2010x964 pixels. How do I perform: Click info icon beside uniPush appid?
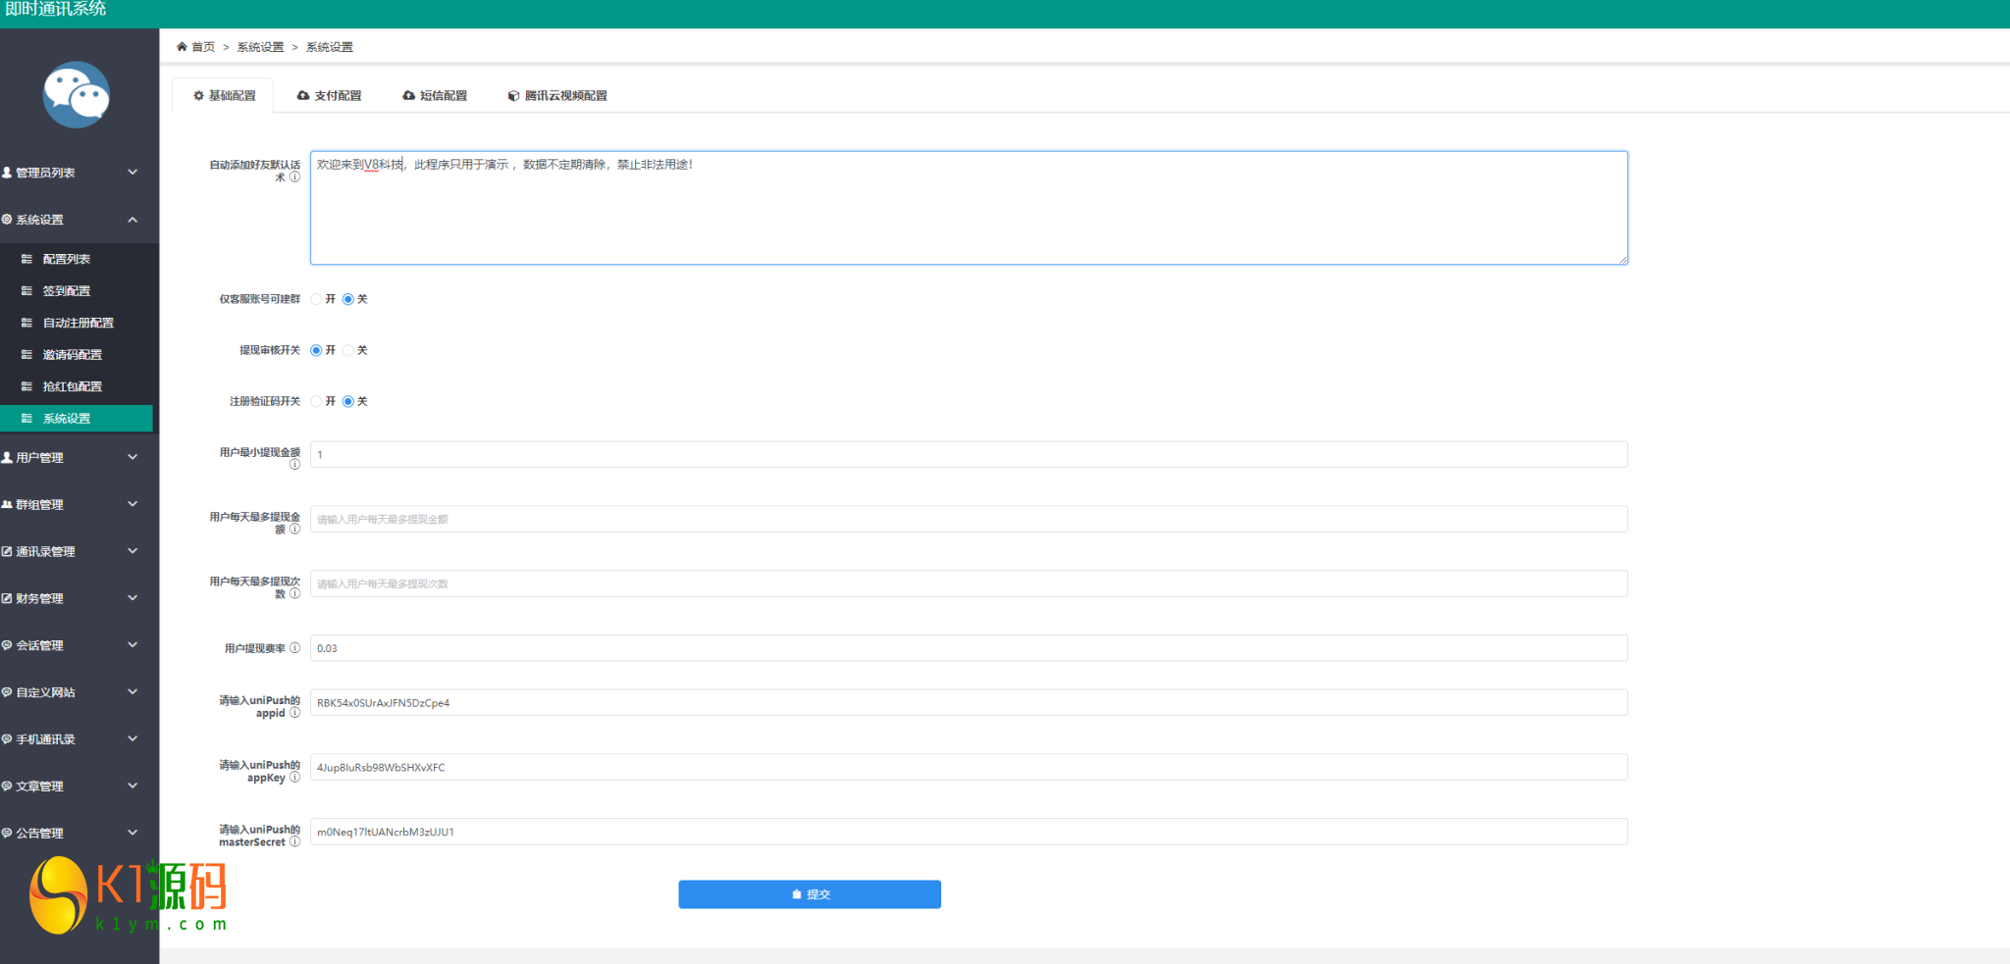[294, 713]
